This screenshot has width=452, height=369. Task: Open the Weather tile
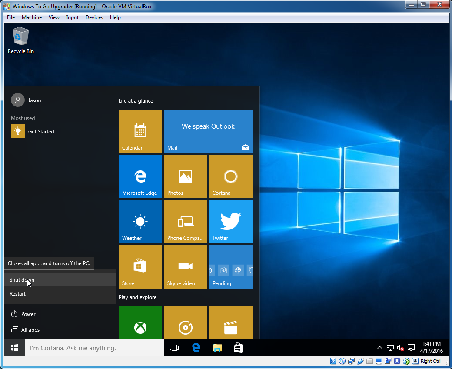tap(140, 222)
